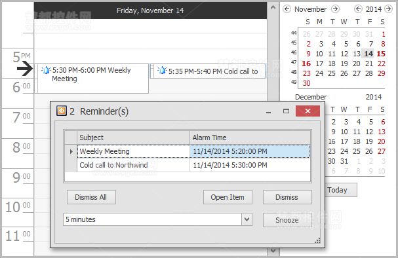The image size is (398, 258).
Task: Select November 1 in the month calendar
Action: [384, 34]
